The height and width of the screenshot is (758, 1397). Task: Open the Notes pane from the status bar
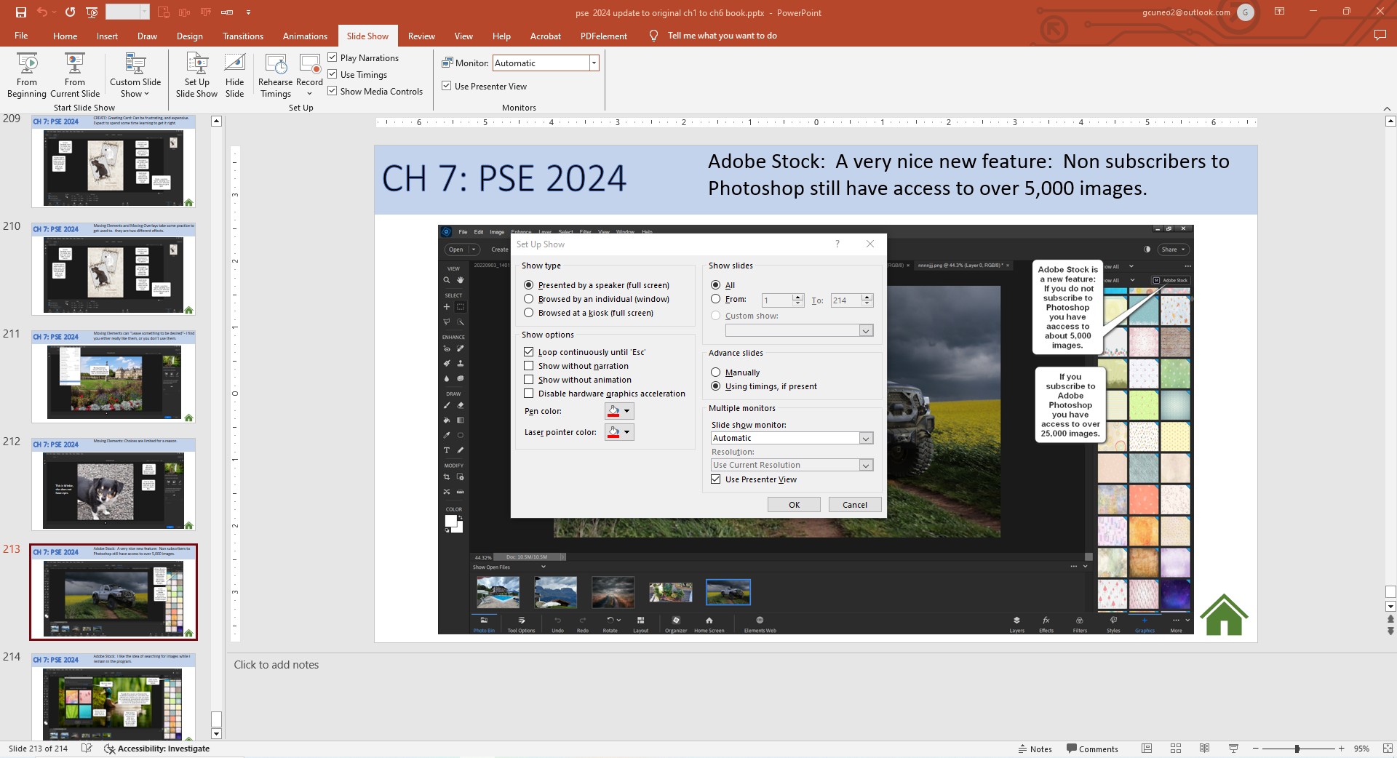[x=1035, y=749]
